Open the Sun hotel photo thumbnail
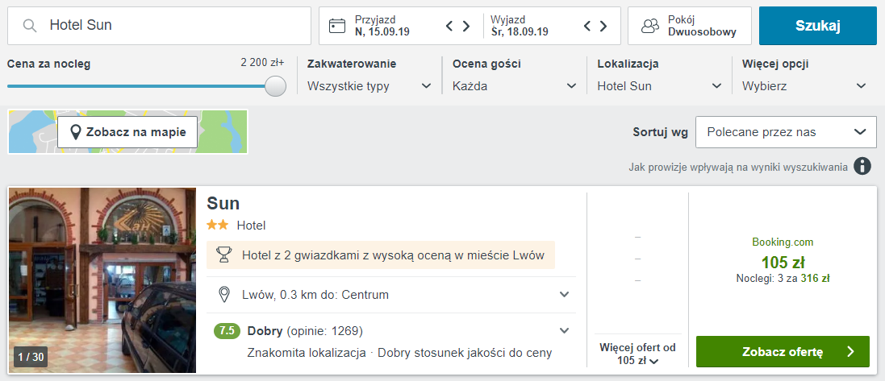The width and height of the screenshot is (885, 381). tap(102, 280)
